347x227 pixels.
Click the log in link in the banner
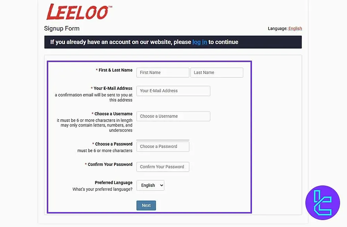click(199, 42)
